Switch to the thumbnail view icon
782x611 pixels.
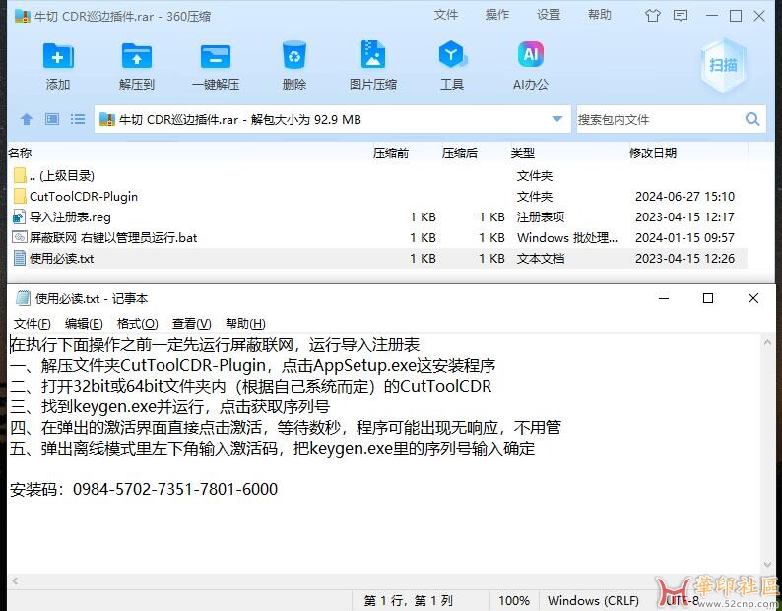pyautogui.click(x=52, y=120)
